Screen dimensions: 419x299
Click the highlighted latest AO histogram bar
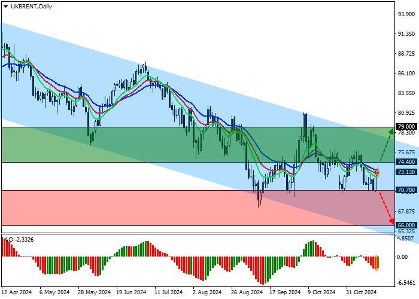coord(377,263)
